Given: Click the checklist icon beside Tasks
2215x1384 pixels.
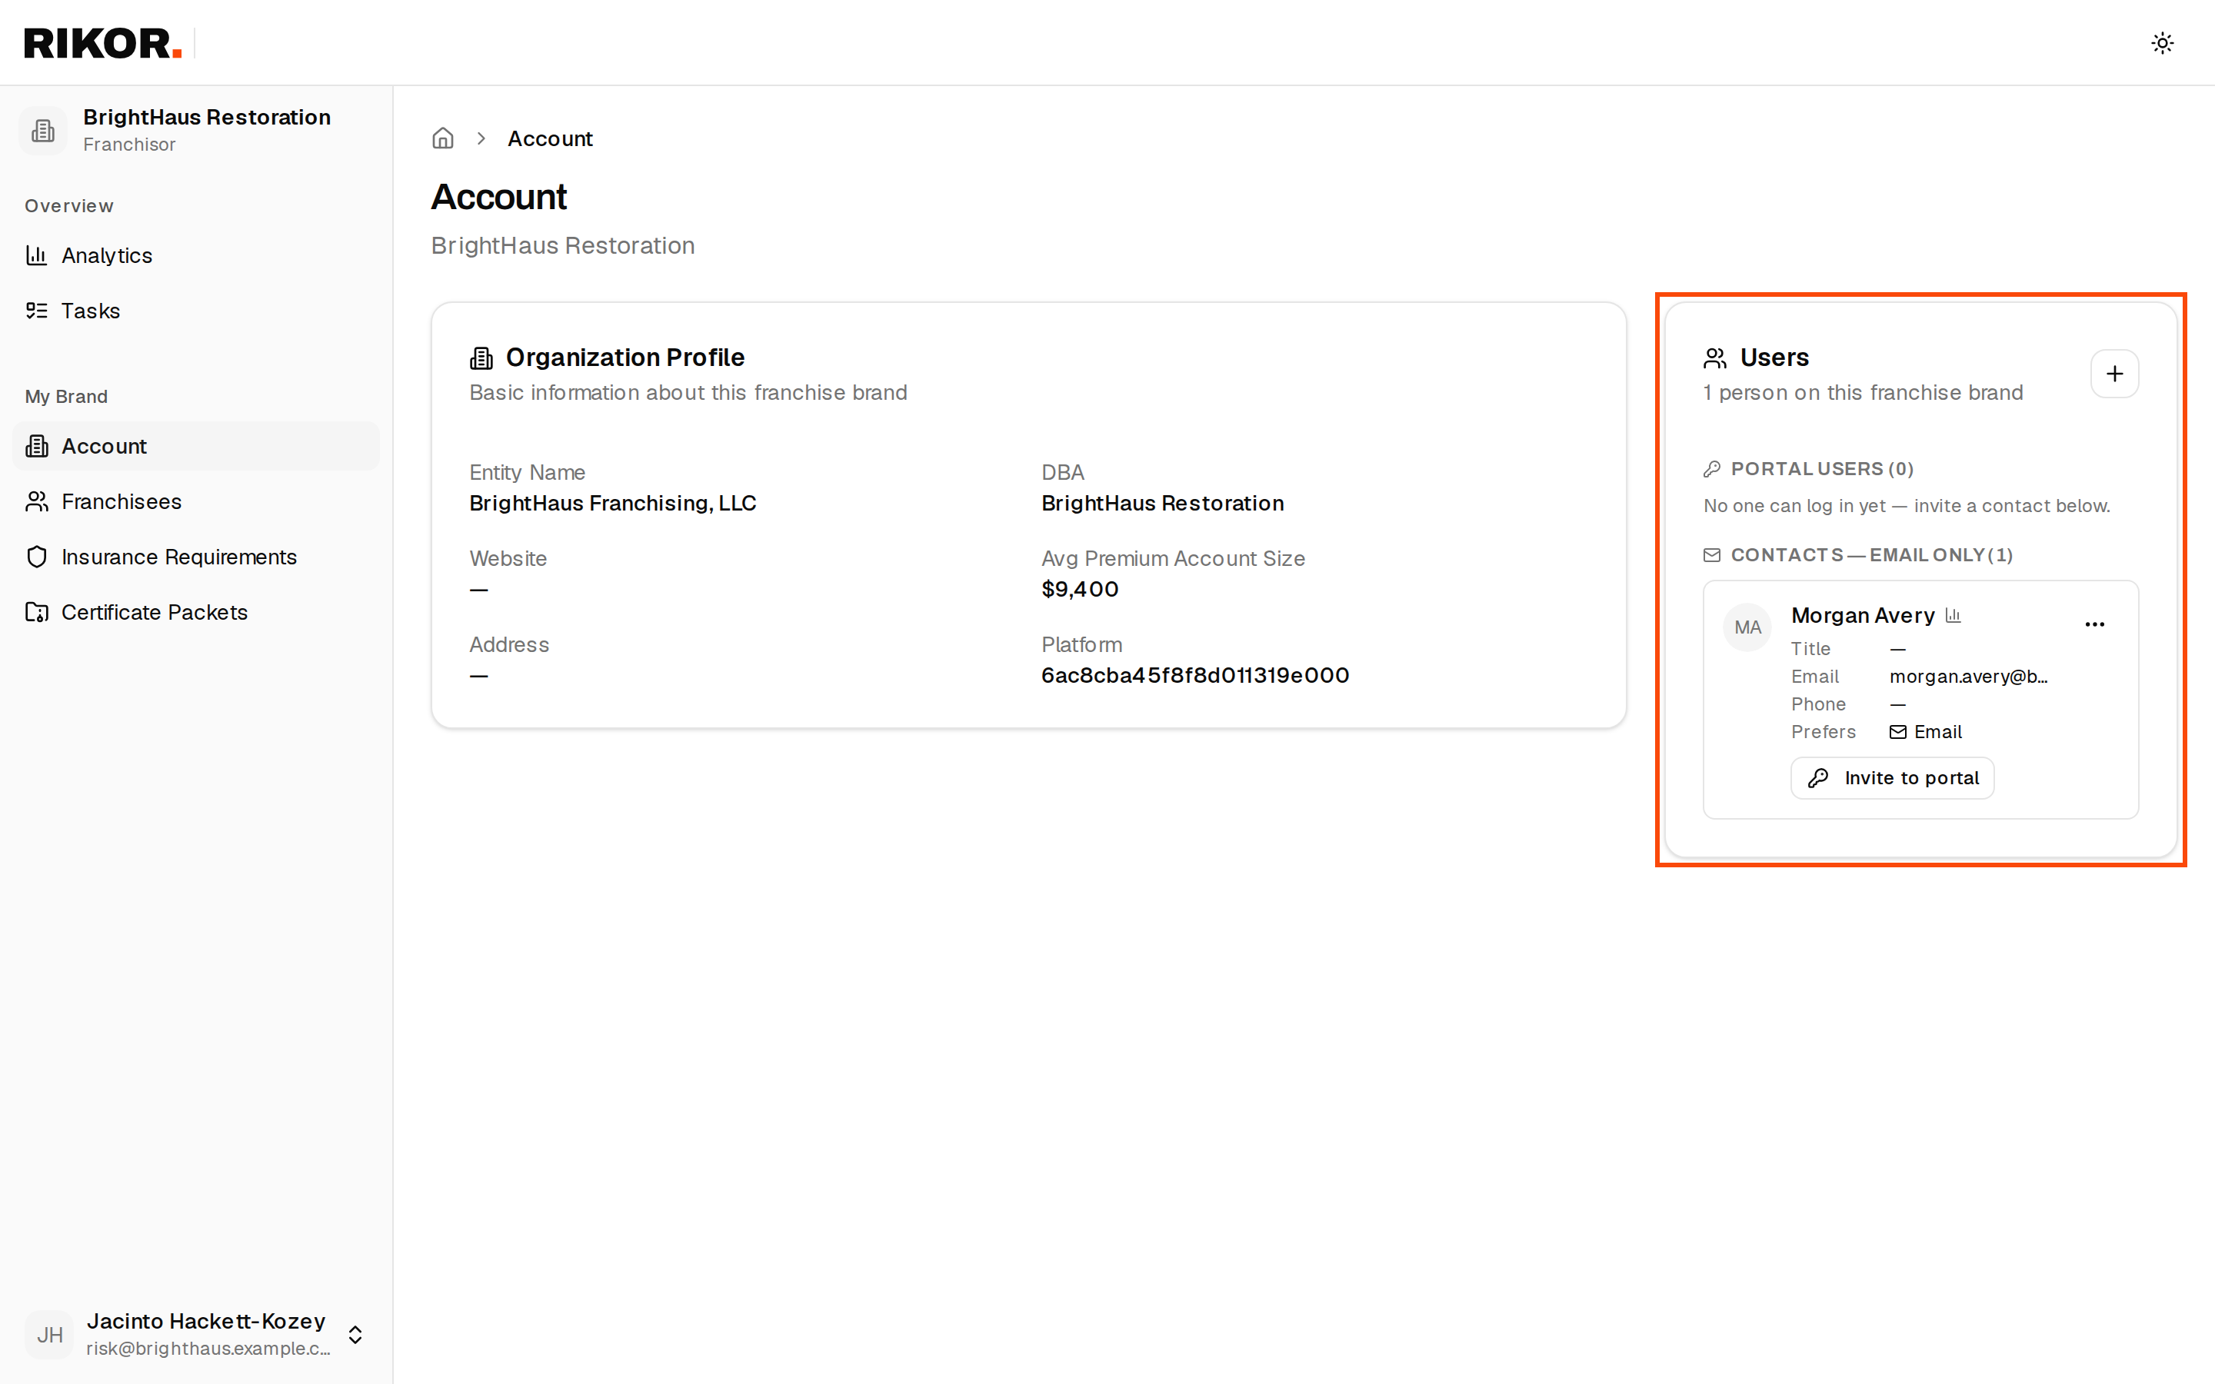Looking at the screenshot, I should tap(37, 311).
